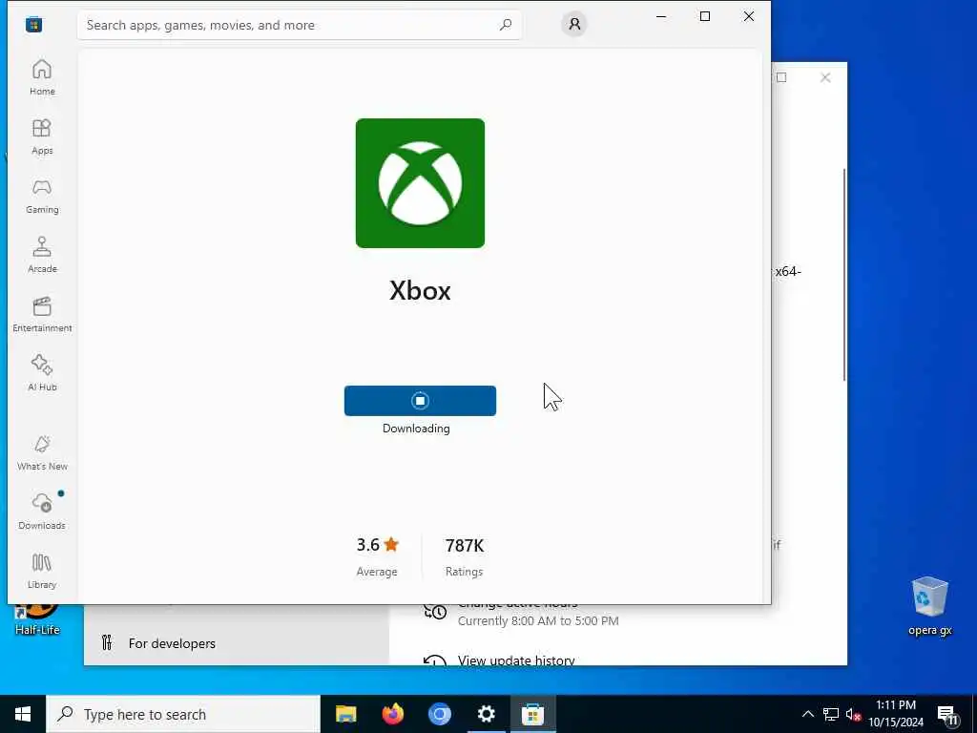Open the Arcade section

[x=42, y=255]
